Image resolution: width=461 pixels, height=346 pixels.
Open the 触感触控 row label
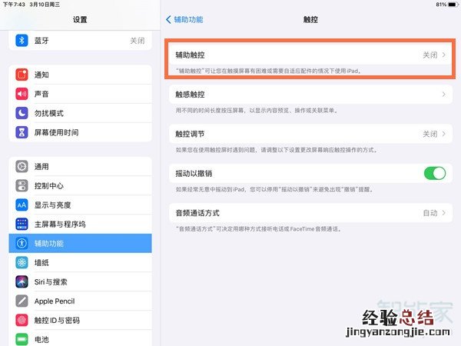point(190,95)
